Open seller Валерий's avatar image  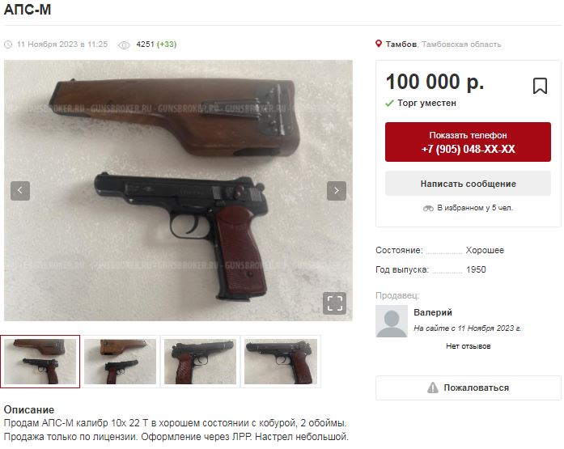click(x=392, y=321)
